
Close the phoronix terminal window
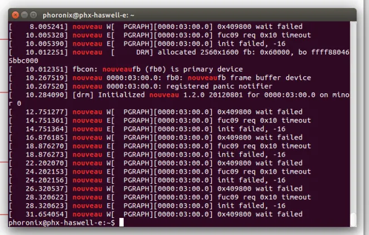point(15,15)
